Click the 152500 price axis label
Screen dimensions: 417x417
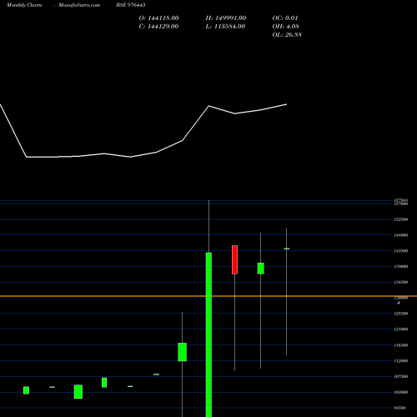pyautogui.click(x=401, y=219)
